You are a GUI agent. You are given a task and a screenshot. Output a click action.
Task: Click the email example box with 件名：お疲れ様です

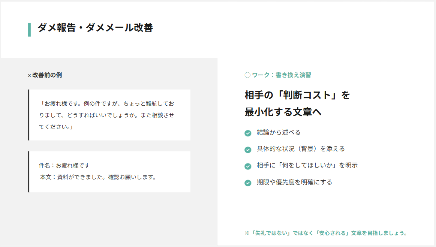click(x=109, y=172)
